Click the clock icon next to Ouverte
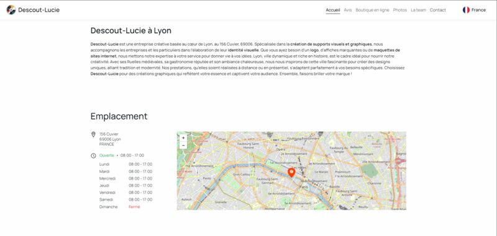Screen dimensions: 497x236 coord(93,155)
